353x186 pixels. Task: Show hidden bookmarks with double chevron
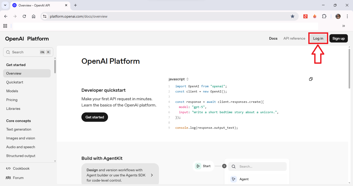pyautogui.click(x=343, y=26)
